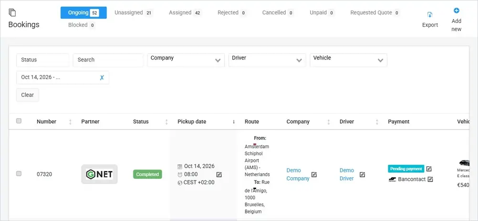
Task: Open the Driver filter dropdown
Action: pyautogui.click(x=267, y=60)
